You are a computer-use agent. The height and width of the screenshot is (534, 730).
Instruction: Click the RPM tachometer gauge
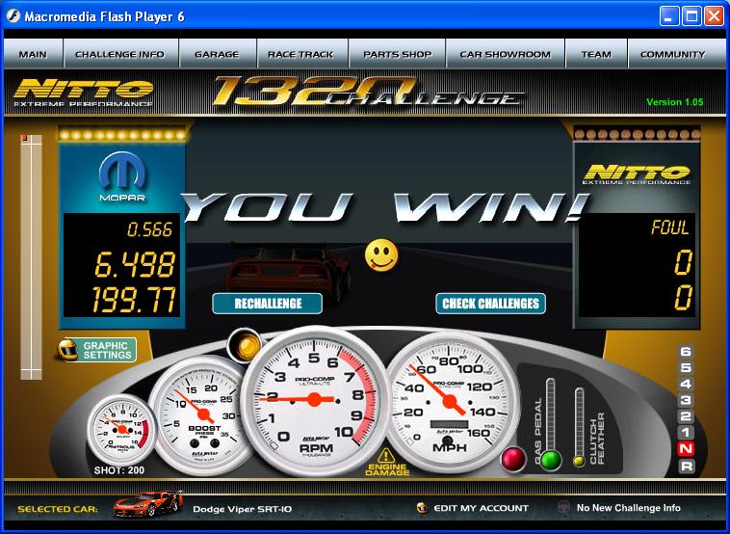pyautogui.click(x=315, y=401)
